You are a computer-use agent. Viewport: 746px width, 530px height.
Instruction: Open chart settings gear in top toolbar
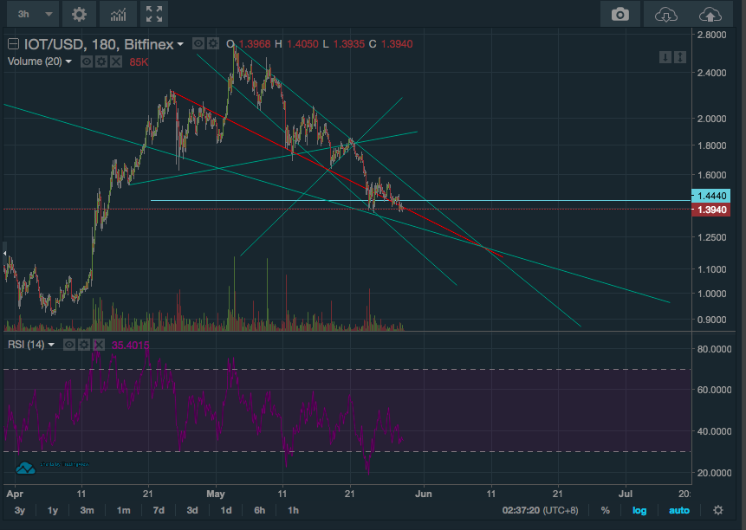click(x=79, y=14)
